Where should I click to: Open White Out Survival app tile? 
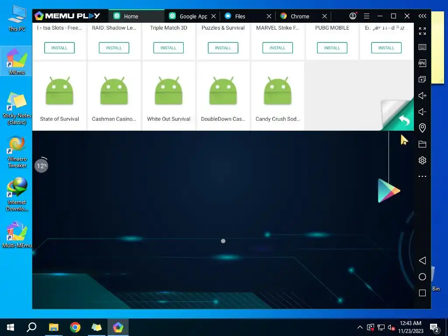coord(168,96)
